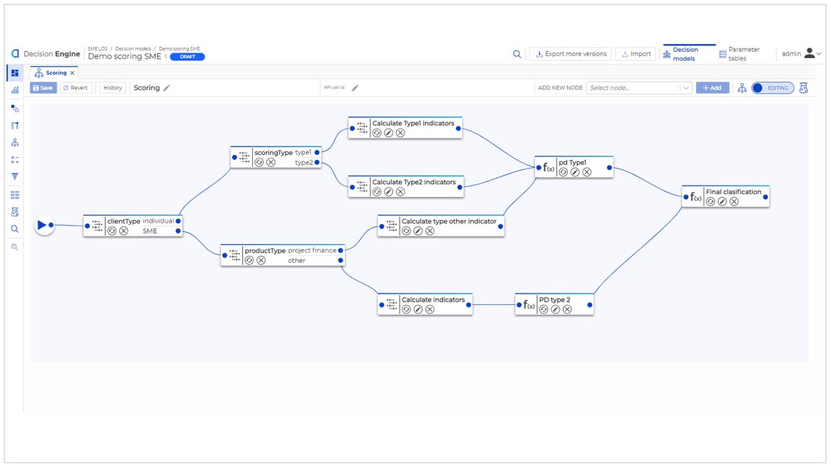831x467 pixels.
Task: Refresh the scoringType node
Action: 259,162
